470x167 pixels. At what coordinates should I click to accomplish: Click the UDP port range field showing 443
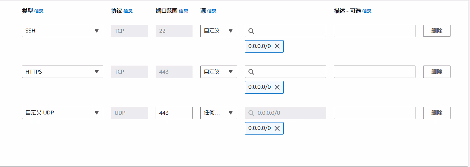coord(174,113)
